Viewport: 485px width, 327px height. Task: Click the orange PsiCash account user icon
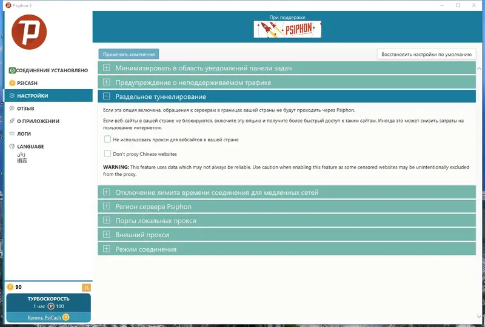(x=86, y=288)
